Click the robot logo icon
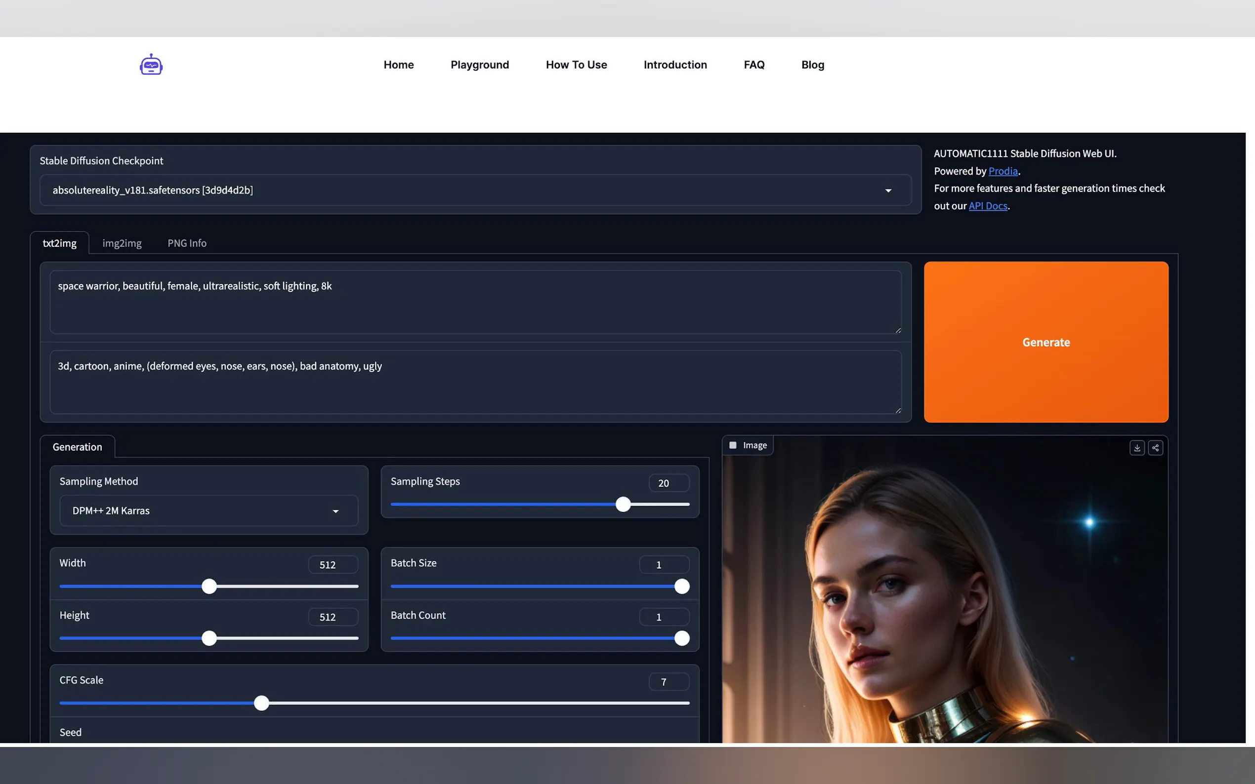This screenshot has width=1255, height=784. coord(151,65)
